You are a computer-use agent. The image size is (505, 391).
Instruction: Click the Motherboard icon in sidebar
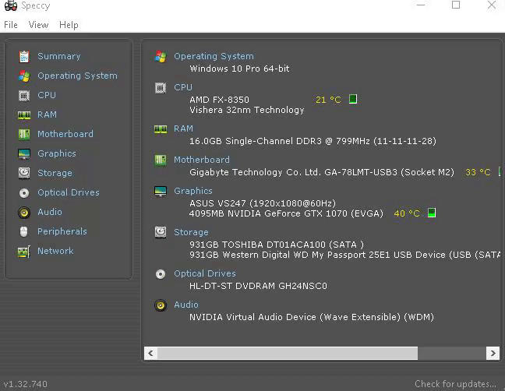pos(24,134)
